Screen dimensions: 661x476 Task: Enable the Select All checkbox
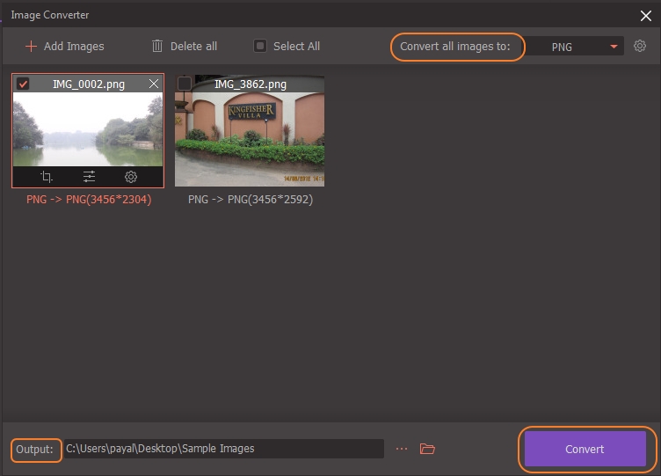tap(260, 46)
